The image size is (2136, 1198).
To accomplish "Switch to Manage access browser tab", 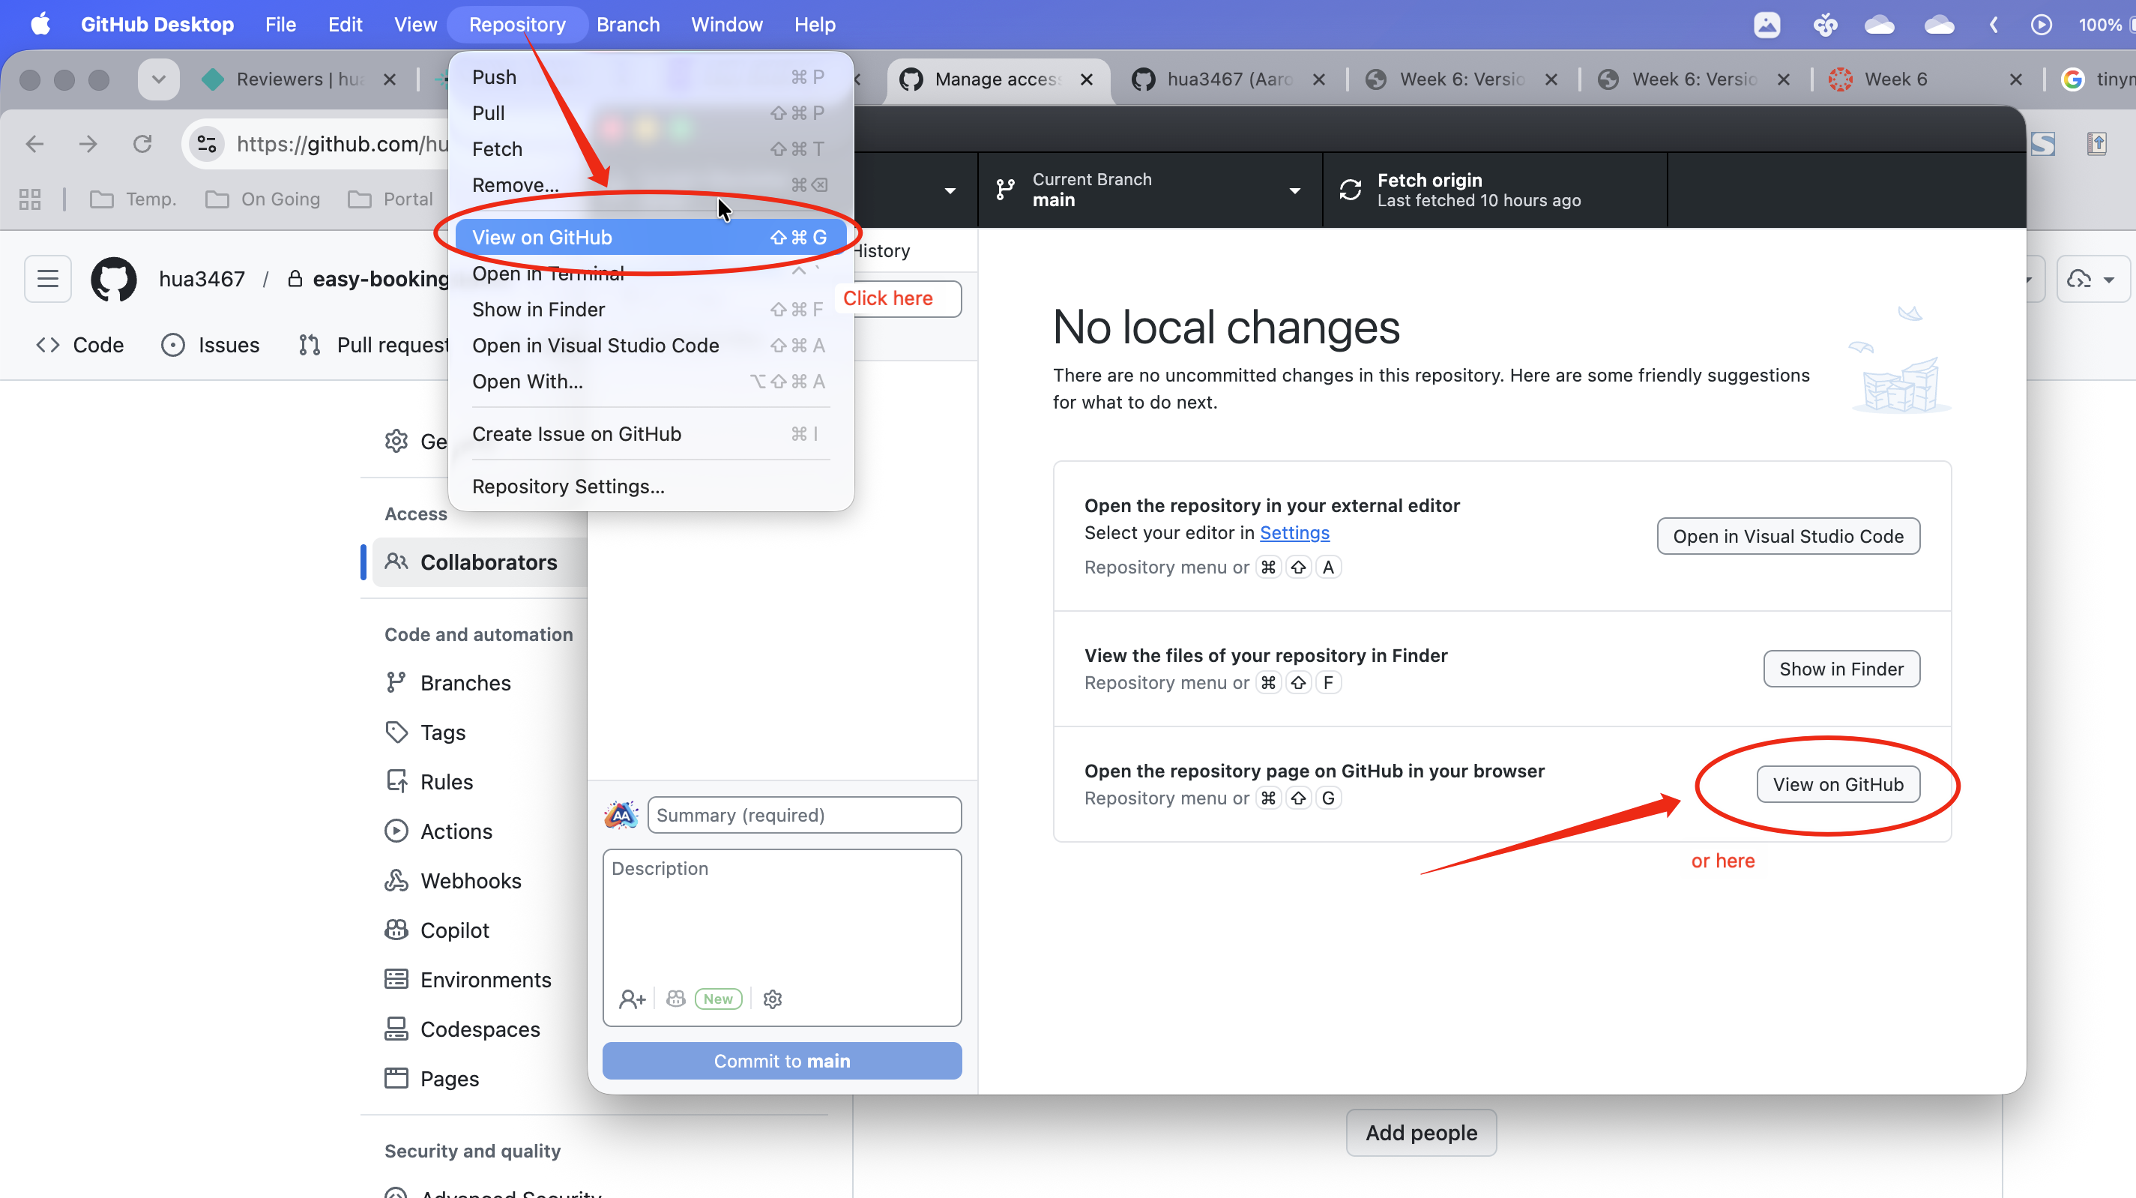I will 998,79.
